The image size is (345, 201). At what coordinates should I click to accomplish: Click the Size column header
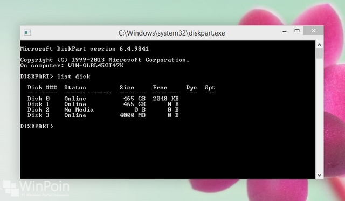pos(127,87)
